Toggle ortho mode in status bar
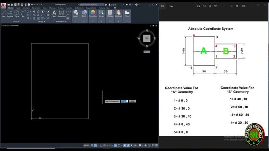 pos(101,146)
